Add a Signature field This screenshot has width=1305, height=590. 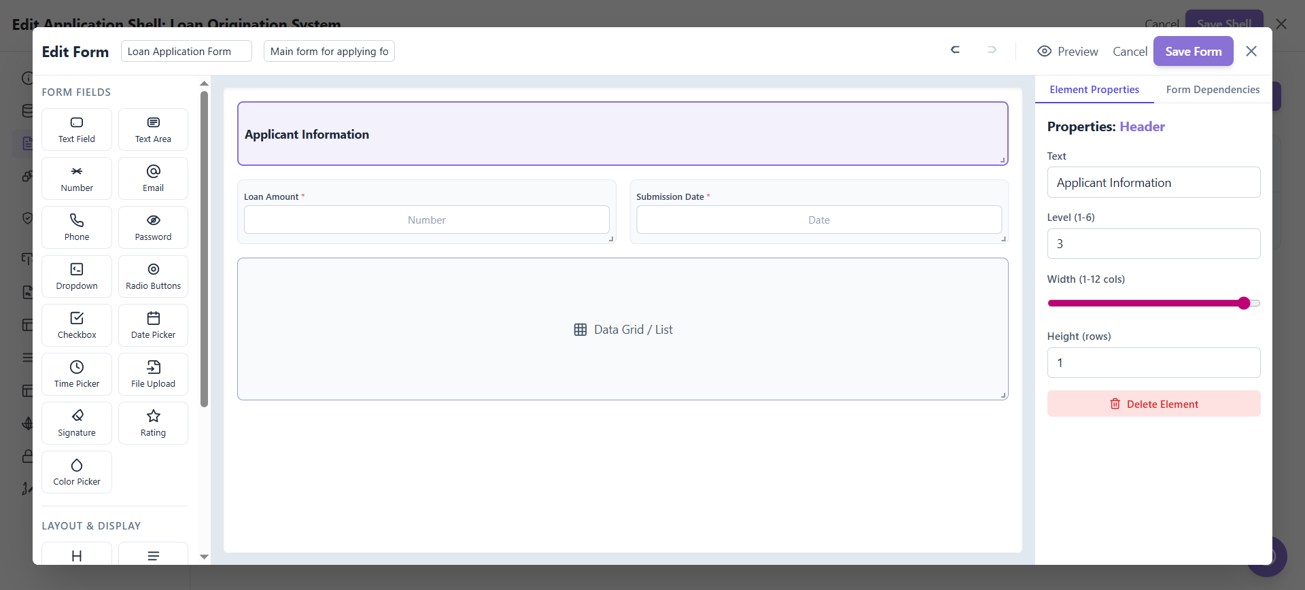click(77, 423)
